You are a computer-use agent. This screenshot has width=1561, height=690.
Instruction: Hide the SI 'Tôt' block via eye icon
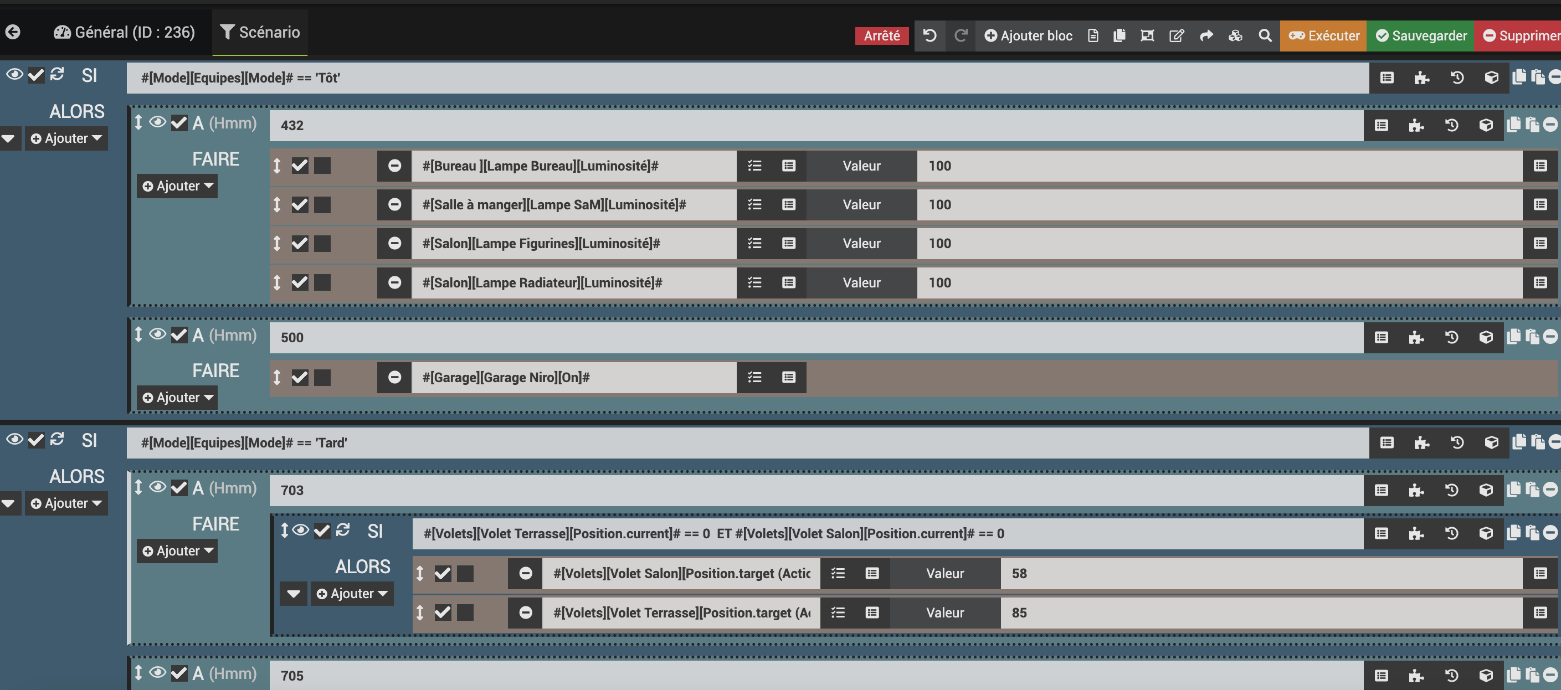click(x=14, y=75)
